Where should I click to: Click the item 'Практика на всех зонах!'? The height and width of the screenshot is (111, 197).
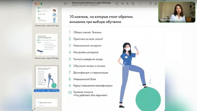[x=88, y=39]
